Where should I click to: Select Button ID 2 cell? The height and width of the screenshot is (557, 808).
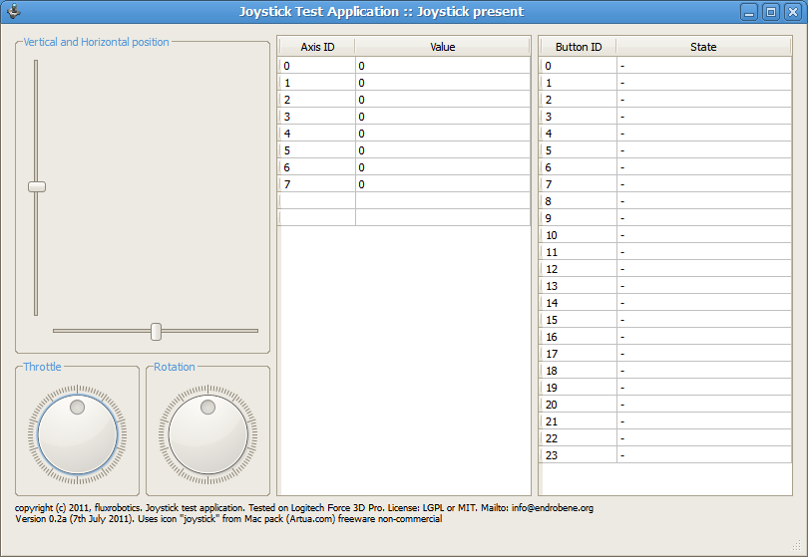pyautogui.click(x=579, y=100)
